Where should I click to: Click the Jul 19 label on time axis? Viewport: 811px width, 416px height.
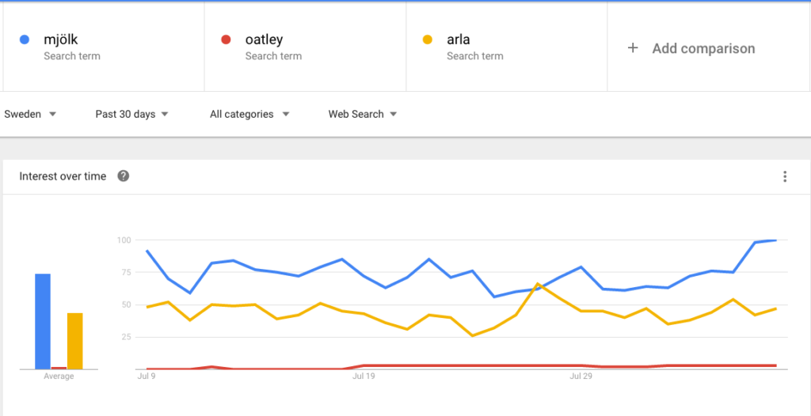pyautogui.click(x=363, y=377)
